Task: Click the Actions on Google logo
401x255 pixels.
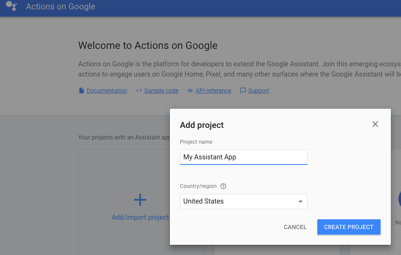Action: [x=11, y=7]
